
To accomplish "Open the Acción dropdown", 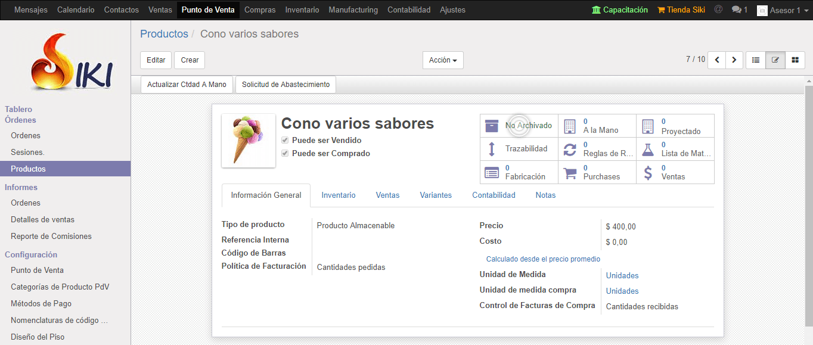I will [443, 60].
